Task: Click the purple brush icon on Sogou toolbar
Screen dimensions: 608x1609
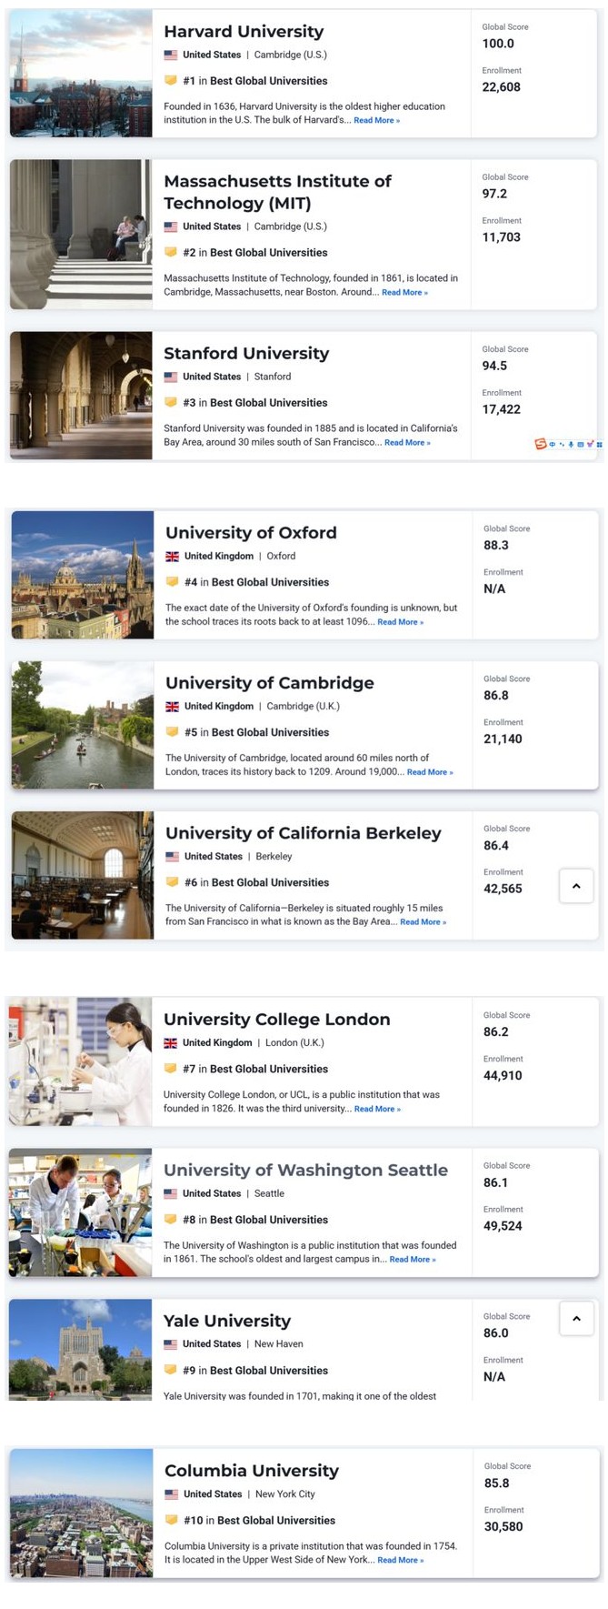Action: coord(591,444)
